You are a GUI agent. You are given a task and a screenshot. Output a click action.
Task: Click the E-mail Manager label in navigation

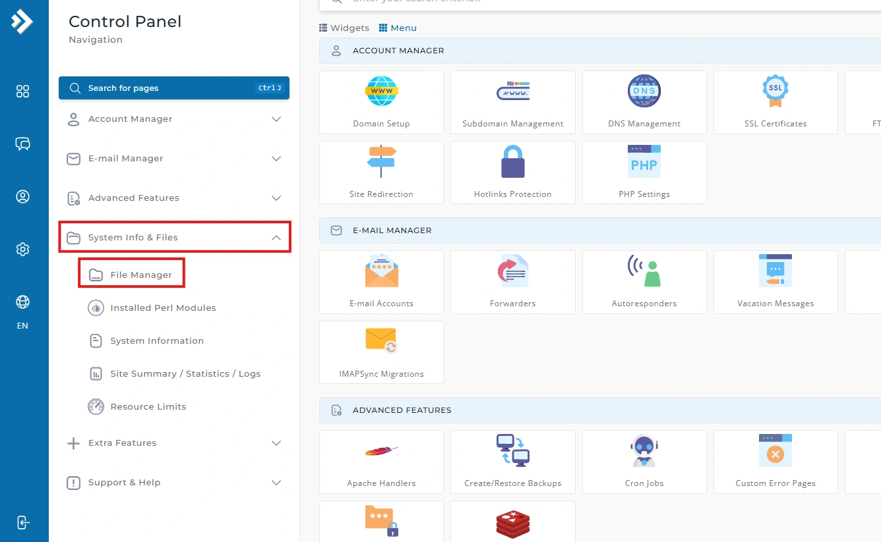click(x=126, y=159)
